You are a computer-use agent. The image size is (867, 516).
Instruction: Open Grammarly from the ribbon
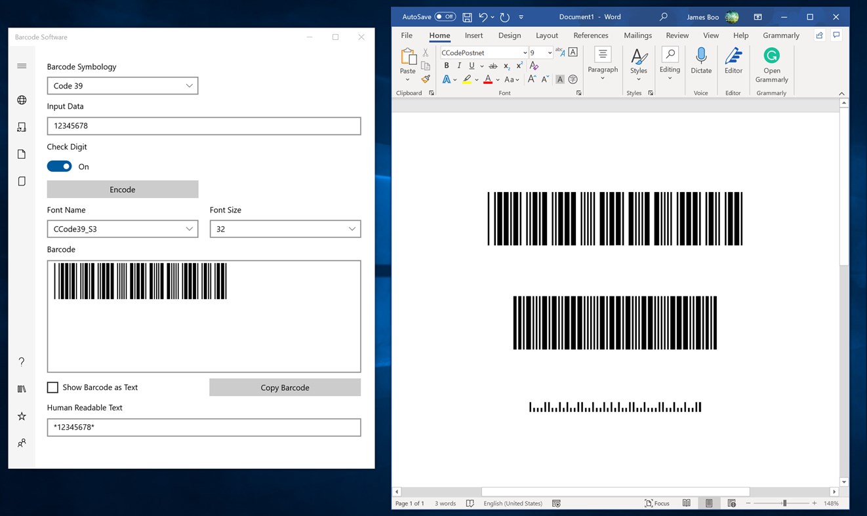tap(771, 65)
